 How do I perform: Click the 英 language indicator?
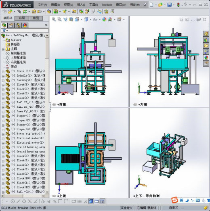pos(181,201)
